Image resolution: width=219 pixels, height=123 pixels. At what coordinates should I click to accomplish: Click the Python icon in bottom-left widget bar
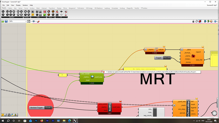tap(12, 115)
